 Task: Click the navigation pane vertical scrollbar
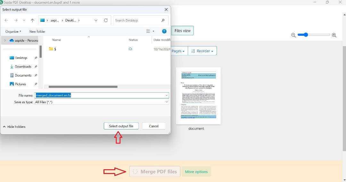[x=41, y=52]
